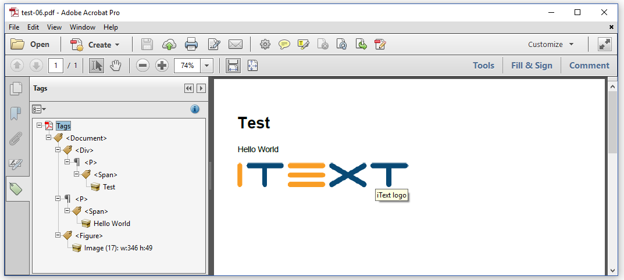Click the edit text and images icon
This screenshot has width=624, height=280.
tap(213, 45)
